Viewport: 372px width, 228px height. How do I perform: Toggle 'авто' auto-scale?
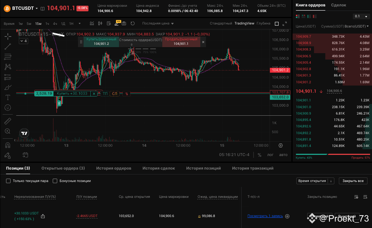[283, 155]
